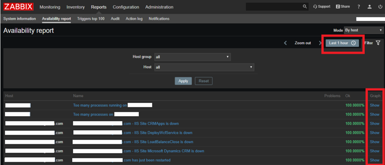The image size is (385, 165).
Task: Click the Reset button
Action: pos(203,81)
